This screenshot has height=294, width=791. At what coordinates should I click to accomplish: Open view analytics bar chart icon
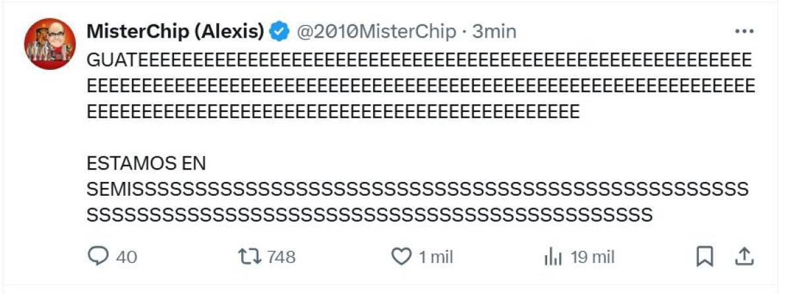[x=552, y=257]
